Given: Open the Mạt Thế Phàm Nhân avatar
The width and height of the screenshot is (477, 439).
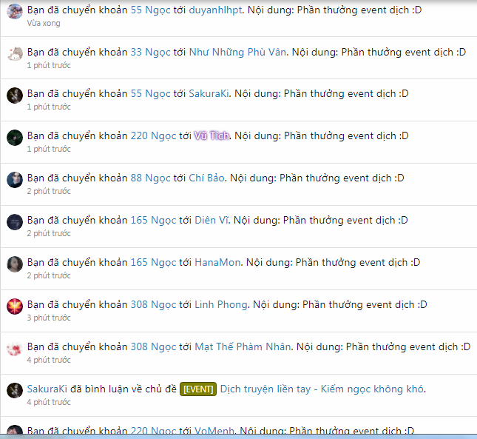Looking at the screenshot, I should click(x=15, y=349).
